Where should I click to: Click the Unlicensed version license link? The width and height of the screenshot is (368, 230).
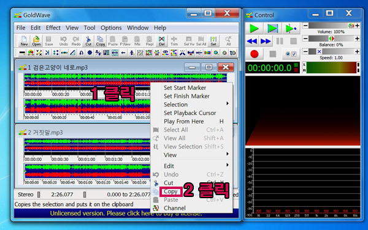click(x=126, y=213)
